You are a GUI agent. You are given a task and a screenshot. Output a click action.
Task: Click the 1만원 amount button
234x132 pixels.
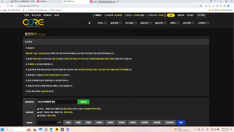68,122
